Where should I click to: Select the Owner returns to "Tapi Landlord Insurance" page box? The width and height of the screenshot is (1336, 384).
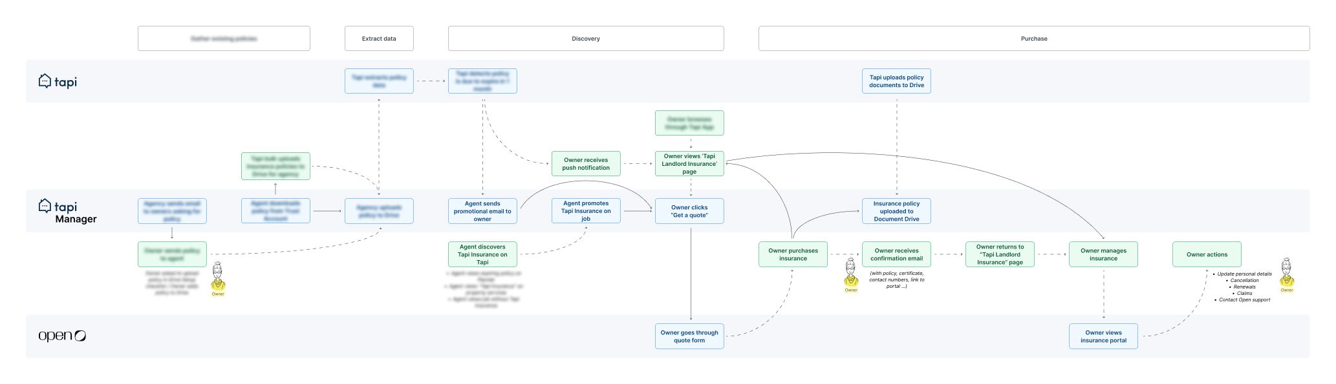tap(1000, 254)
